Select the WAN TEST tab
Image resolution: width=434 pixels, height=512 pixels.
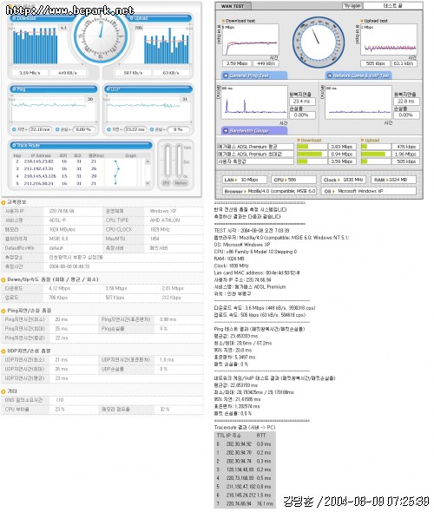point(233,6)
